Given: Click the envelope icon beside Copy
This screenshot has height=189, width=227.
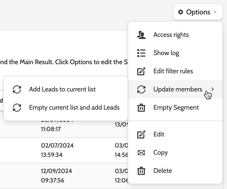Looking at the screenshot, I should pos(141,153).
